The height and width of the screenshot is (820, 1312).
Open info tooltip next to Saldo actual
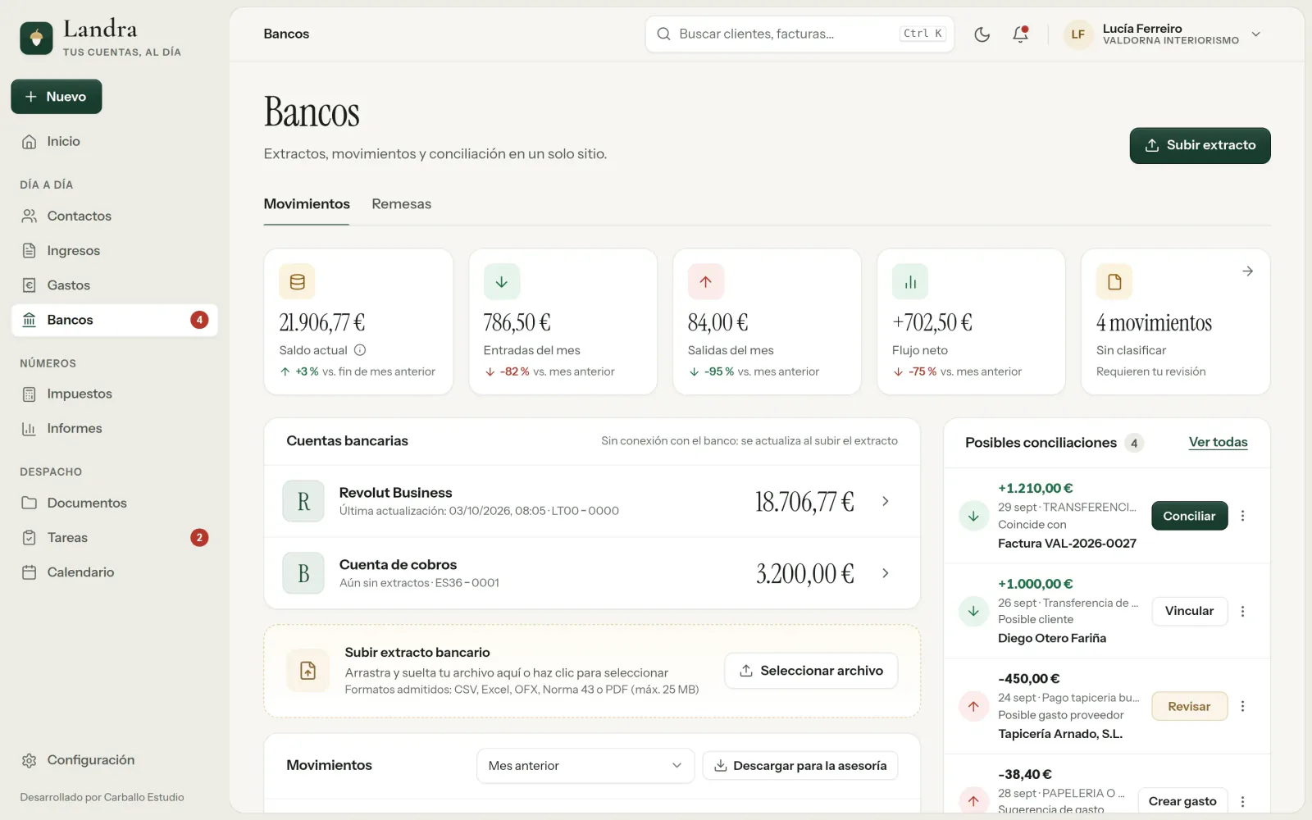pyautogui.click(x=359, y=350)
